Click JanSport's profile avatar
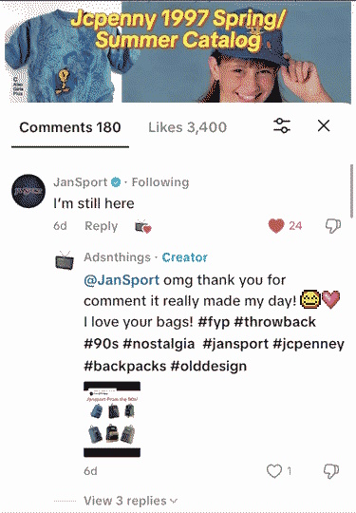Viewport: 356px width, 513px height. point(28,191)
